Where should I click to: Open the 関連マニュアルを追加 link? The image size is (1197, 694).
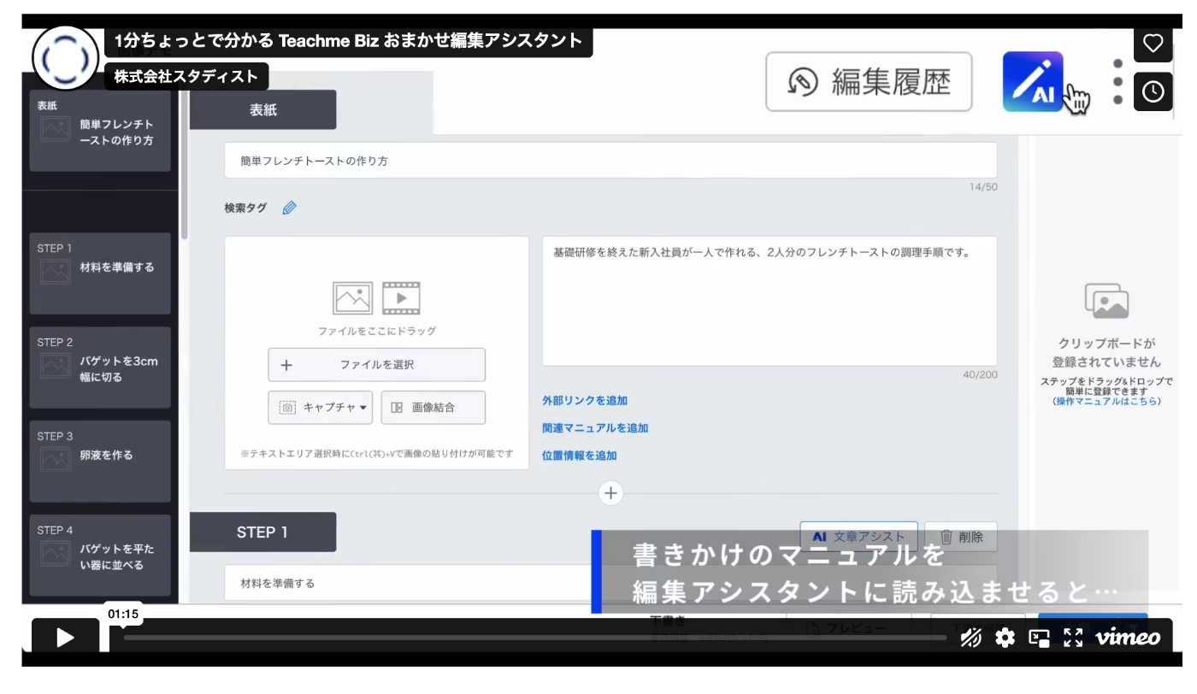595,428
